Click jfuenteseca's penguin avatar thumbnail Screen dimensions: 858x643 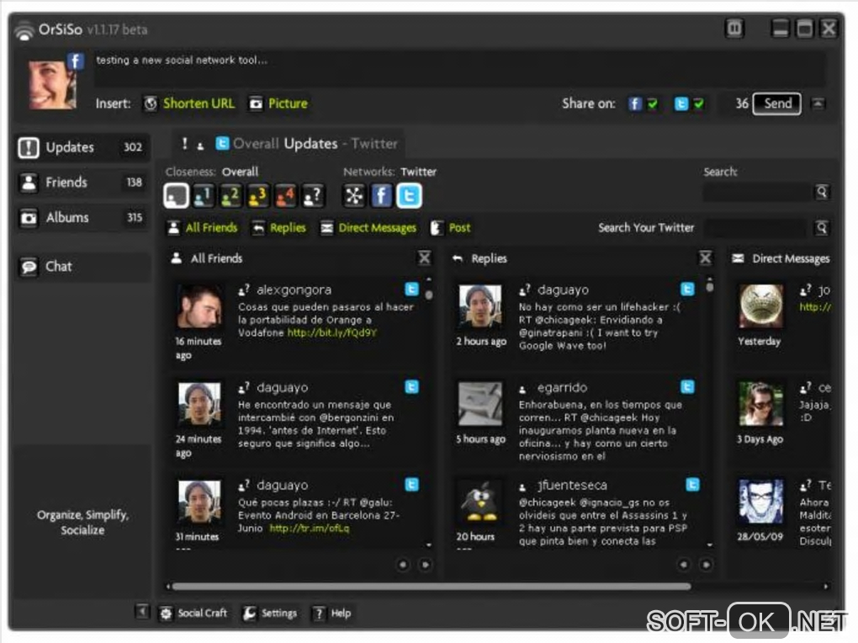coord(479,501)
